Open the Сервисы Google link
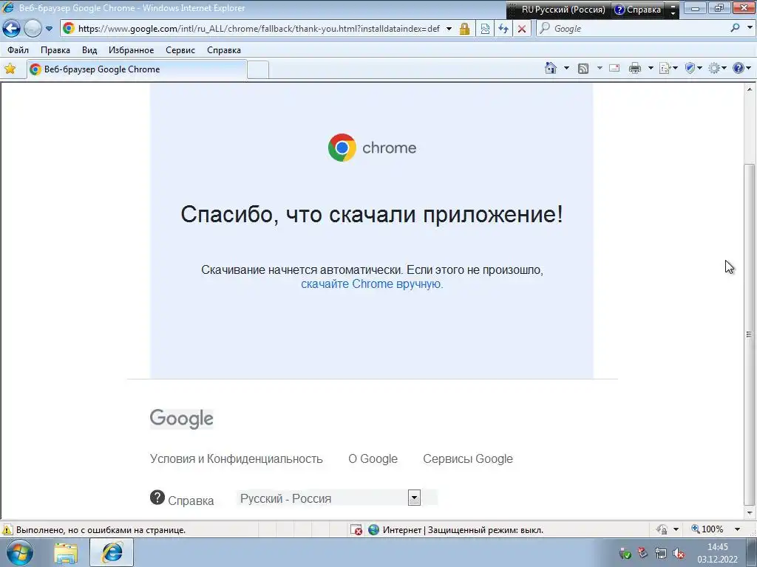Viewport: 757px width, 567px height. (468, 459)
